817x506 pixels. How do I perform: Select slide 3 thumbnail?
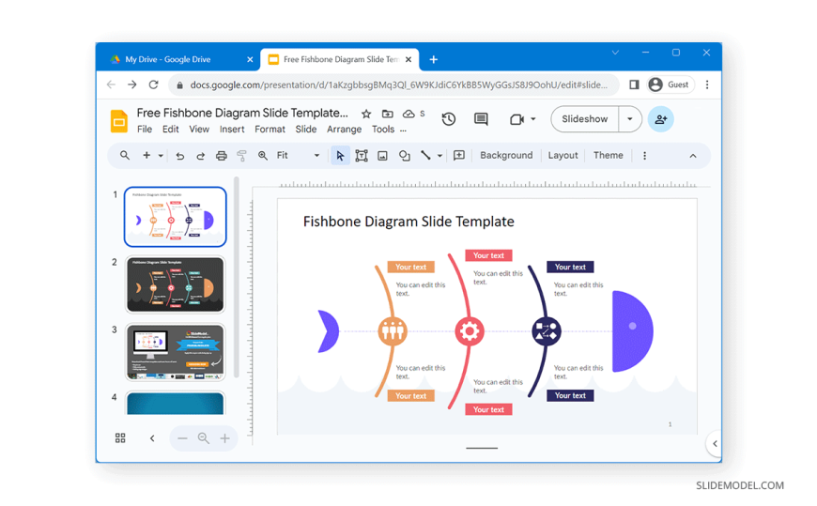click(175, 352)
